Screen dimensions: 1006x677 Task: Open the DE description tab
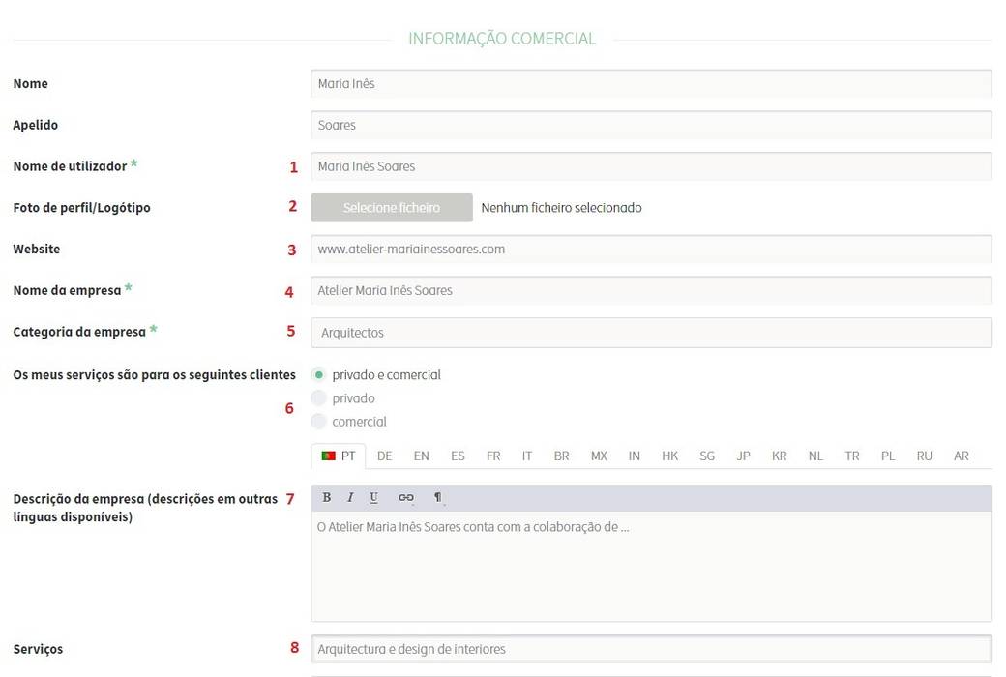point(384,456)
